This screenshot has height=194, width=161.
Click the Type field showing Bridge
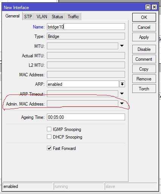click(x=86, y=36)
